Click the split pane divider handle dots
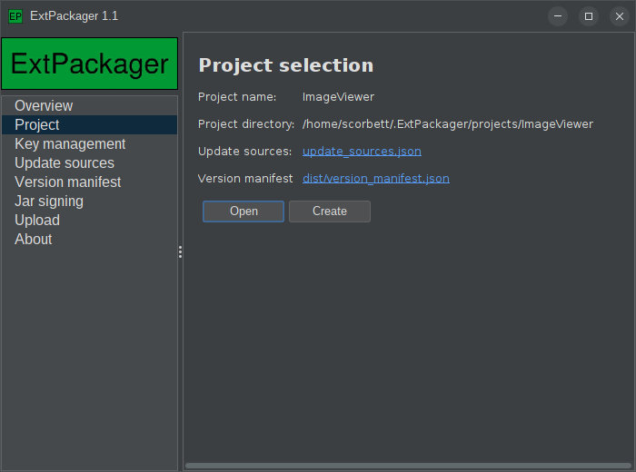636x472 pixels. click(180, 251)
